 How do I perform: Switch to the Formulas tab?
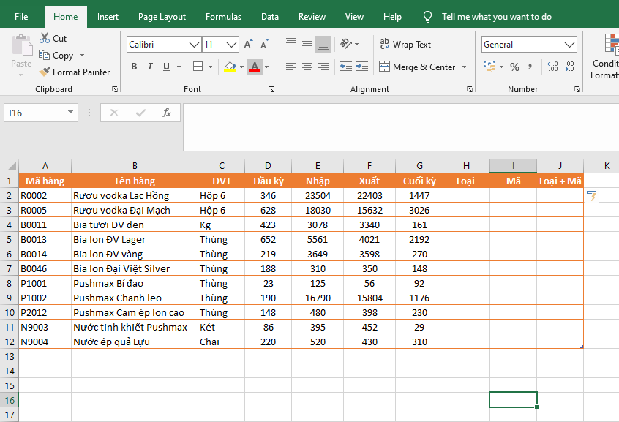[x=223, y=17]
